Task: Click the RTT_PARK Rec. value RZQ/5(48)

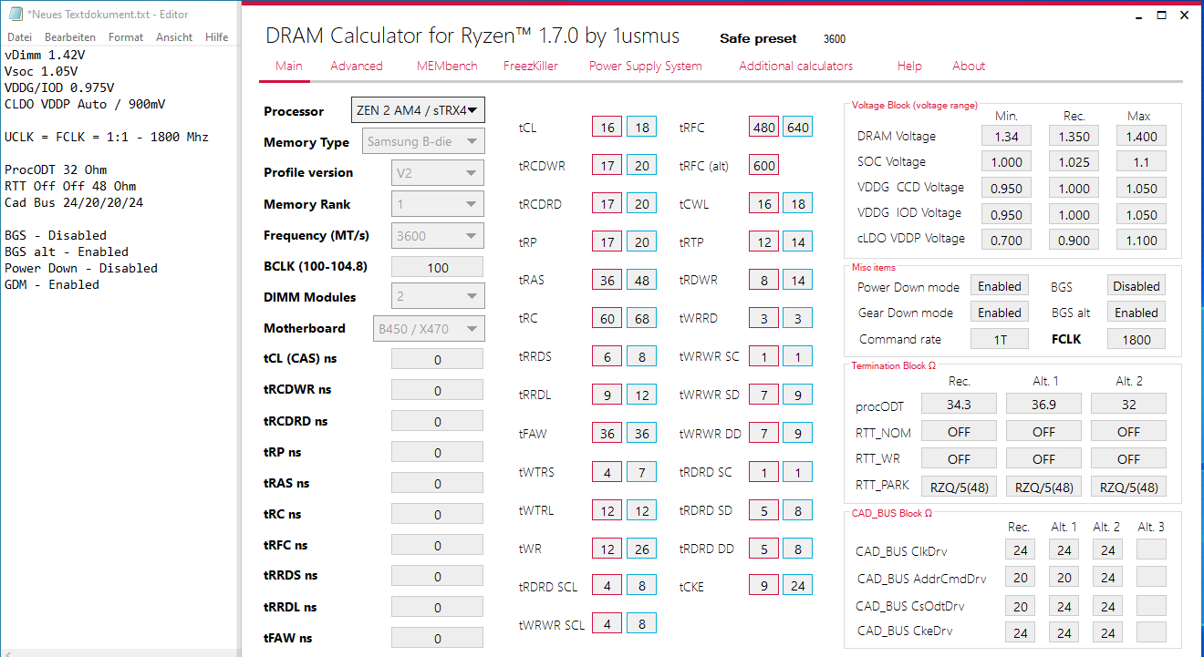Action: 960,487
